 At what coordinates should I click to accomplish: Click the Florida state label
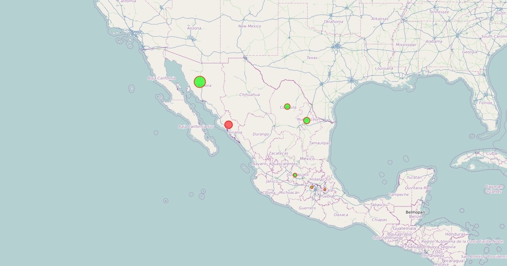pyautogui.click(x=485, y=103)
